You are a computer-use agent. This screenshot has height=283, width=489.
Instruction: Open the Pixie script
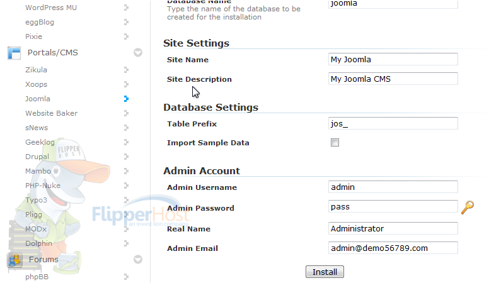[33, 36]
